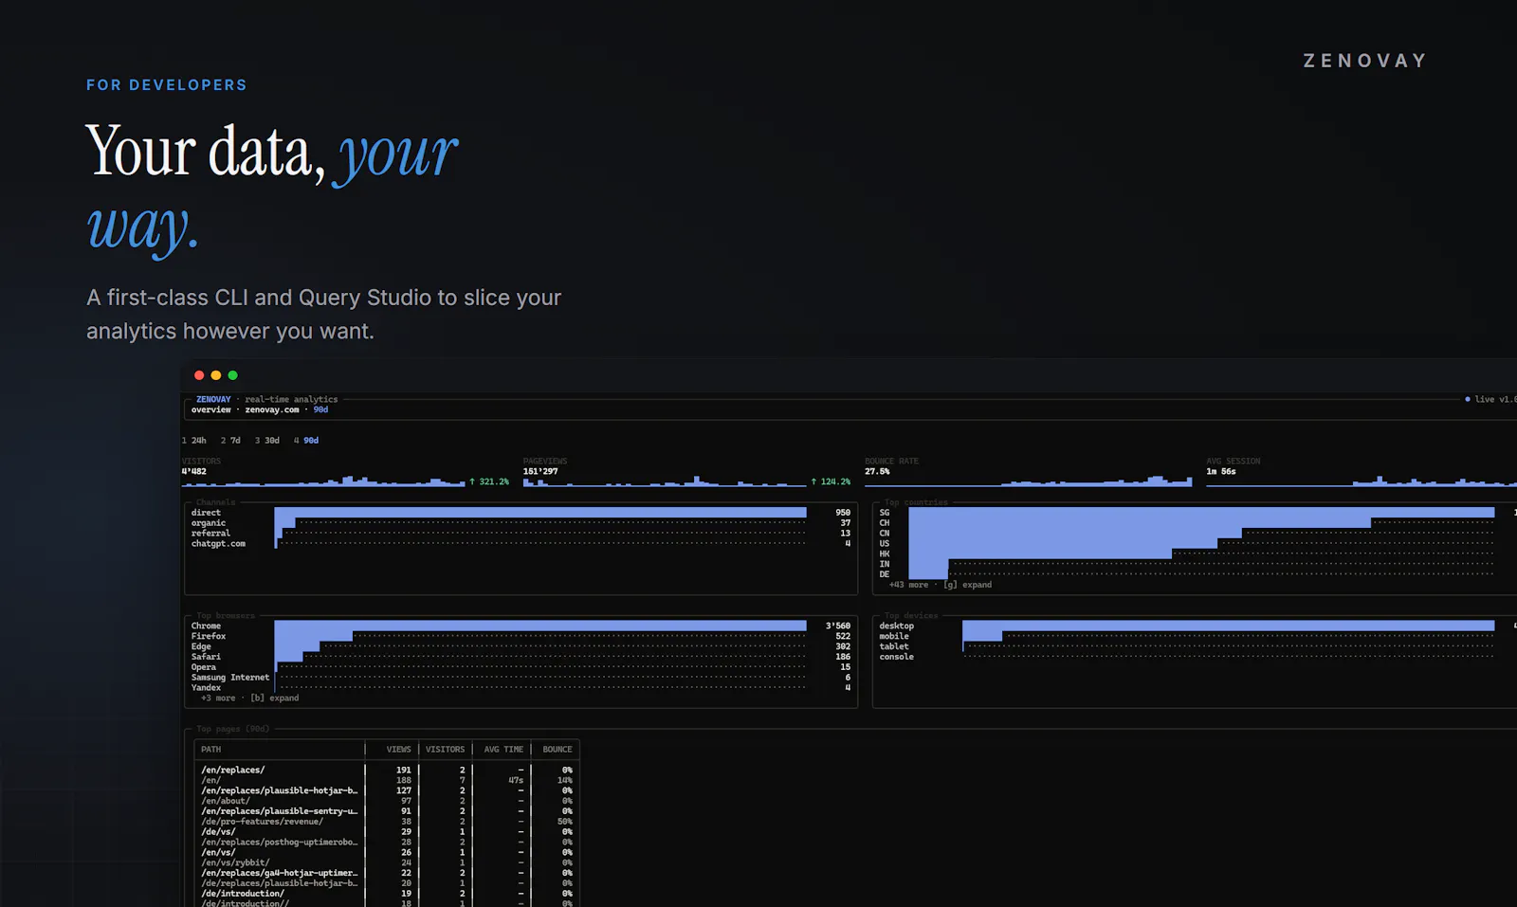Click the green maximize dot of terminal window
Screen dimensions: 1517x907
(x=233, y=375)
